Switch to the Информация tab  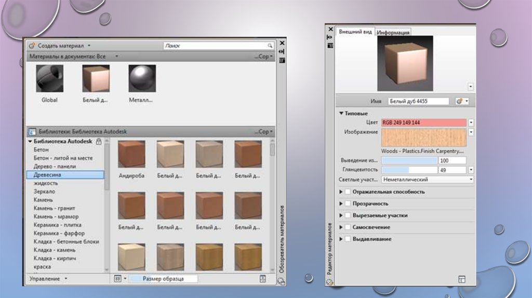tap(393, 32)
